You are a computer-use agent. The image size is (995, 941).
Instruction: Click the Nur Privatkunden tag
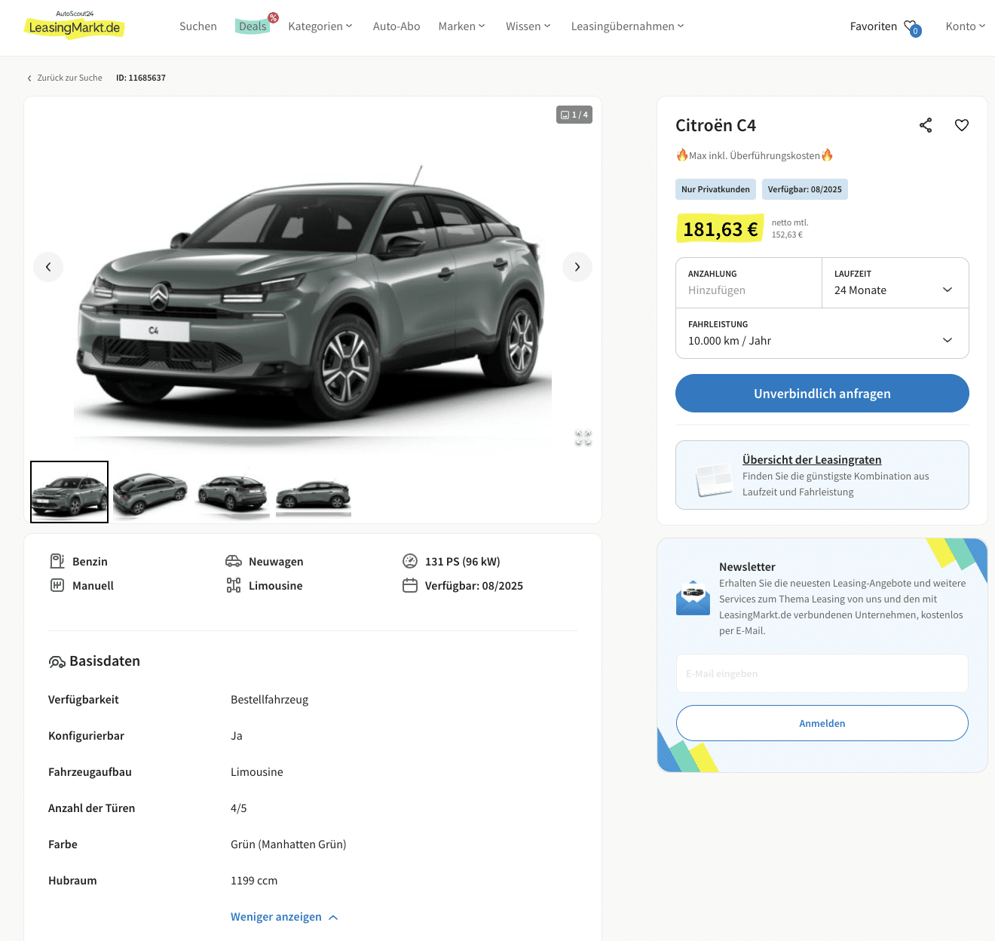[x=715, y=189]
